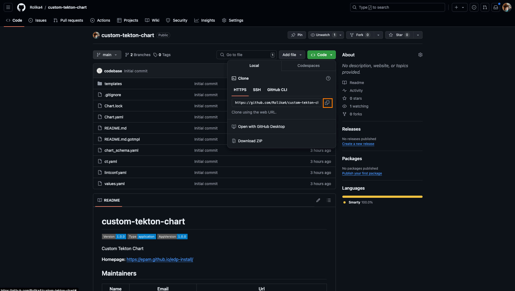
Task: Open the hamburger navigation menu
Action: (8, 7)
